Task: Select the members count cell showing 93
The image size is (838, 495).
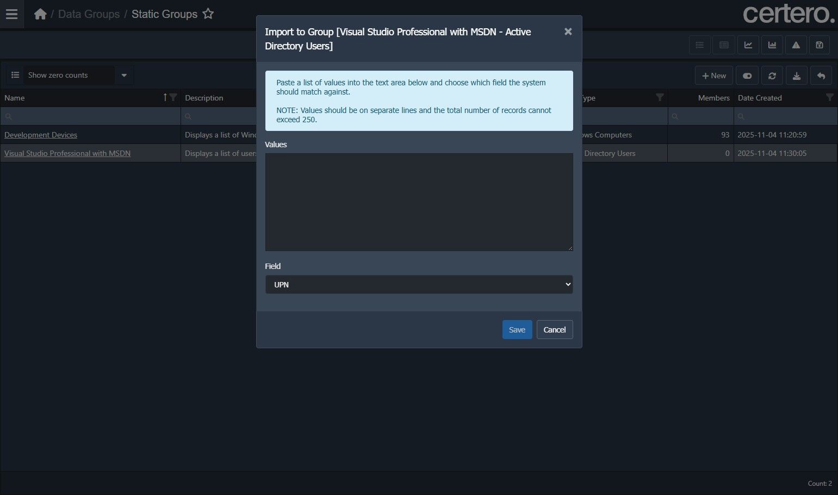Action: click(701, 135)
